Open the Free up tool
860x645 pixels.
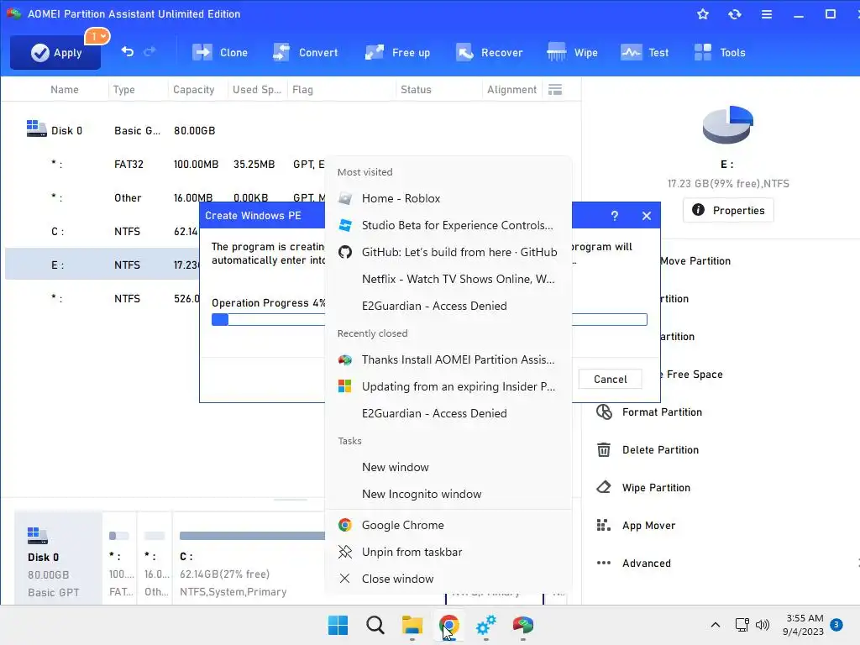coord(397,53)
